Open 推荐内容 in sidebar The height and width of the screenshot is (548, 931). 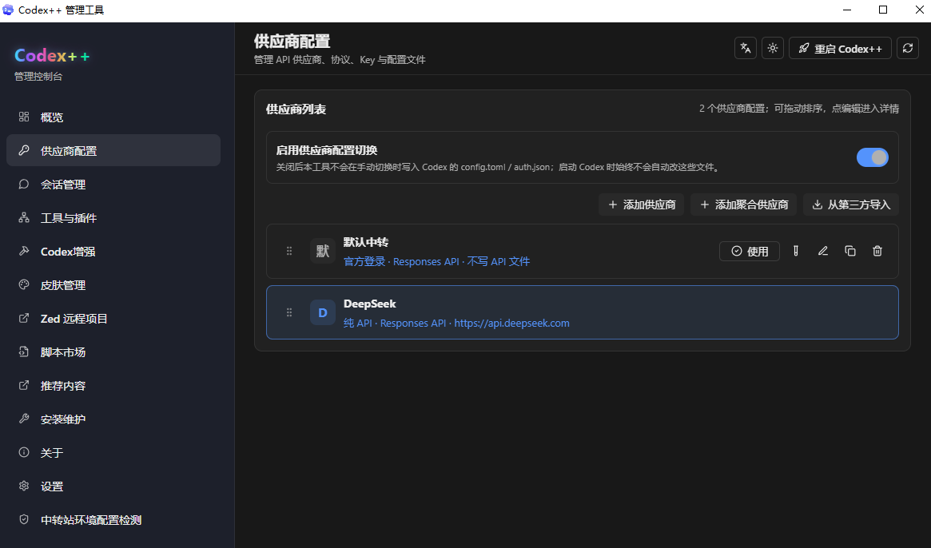click(113, 385)
